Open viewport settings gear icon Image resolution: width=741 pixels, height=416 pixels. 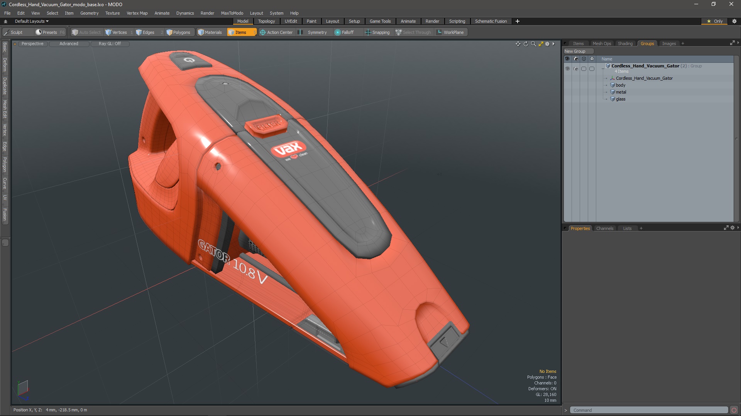pyautogui.click(x=547, y=44)
